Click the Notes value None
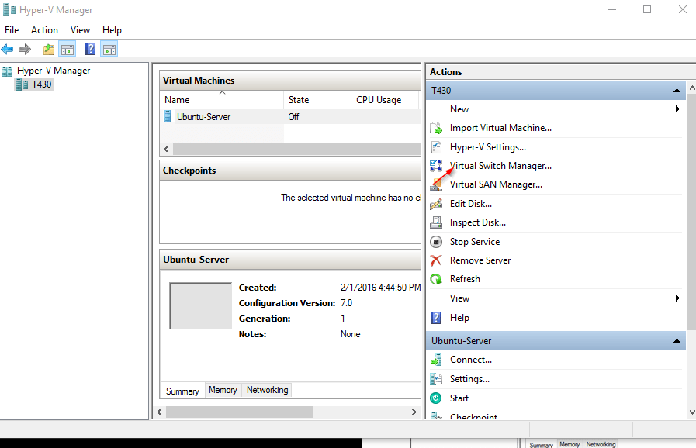Viewport: 696px width, 448px height. coord(350,334)
